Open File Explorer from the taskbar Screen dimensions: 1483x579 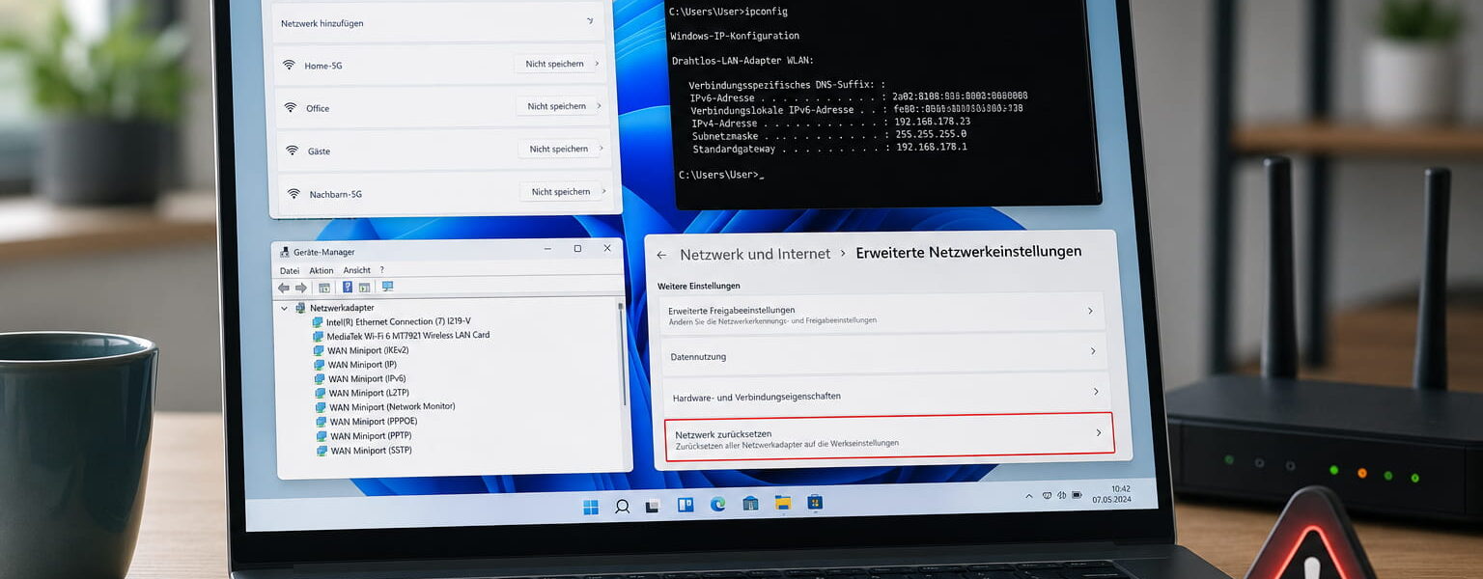(783, 503)
